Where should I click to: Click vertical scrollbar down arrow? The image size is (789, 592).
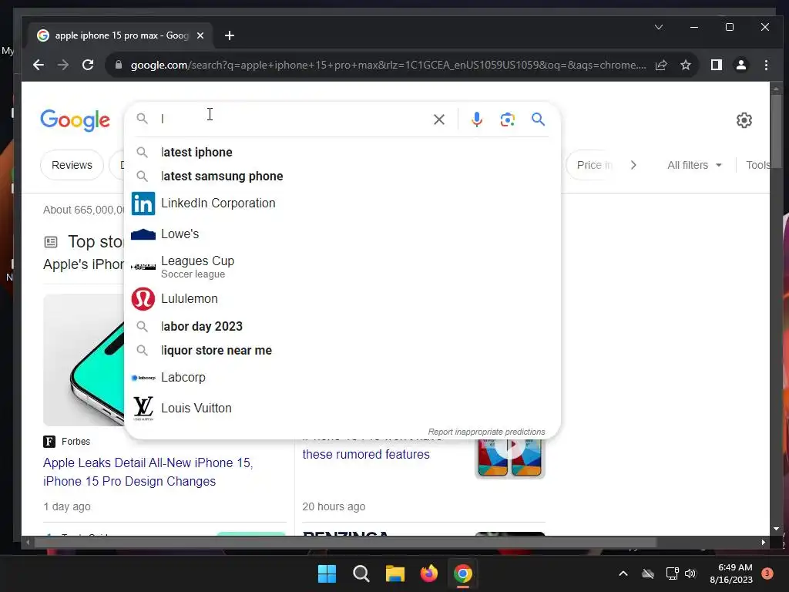tap(776, 529)
